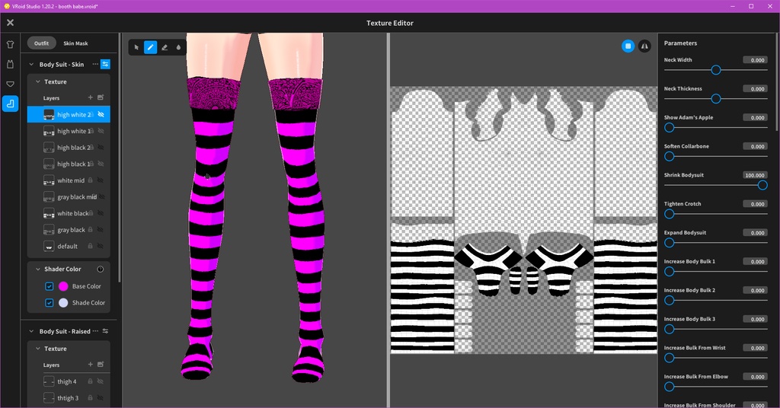Add a new layer in Body Suit - Raised

click(x=90, y=365)
